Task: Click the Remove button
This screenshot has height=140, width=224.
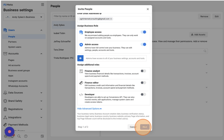Action: tap(204, 16)
